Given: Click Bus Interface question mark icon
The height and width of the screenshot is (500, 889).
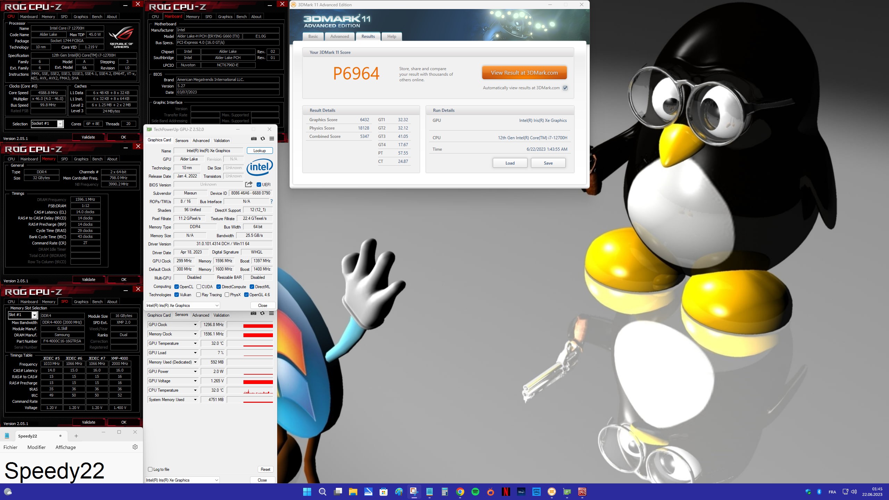Looking at the screenshot, I should [271, 201].
